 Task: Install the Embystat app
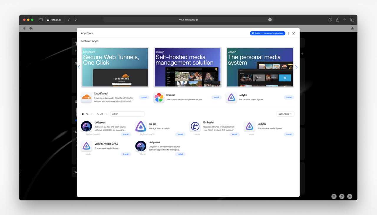[234, 134]
